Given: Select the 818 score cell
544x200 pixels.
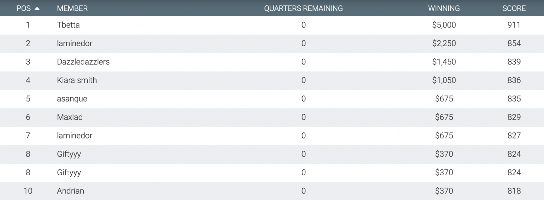Looking at the screenshot, I should point(514,191).
